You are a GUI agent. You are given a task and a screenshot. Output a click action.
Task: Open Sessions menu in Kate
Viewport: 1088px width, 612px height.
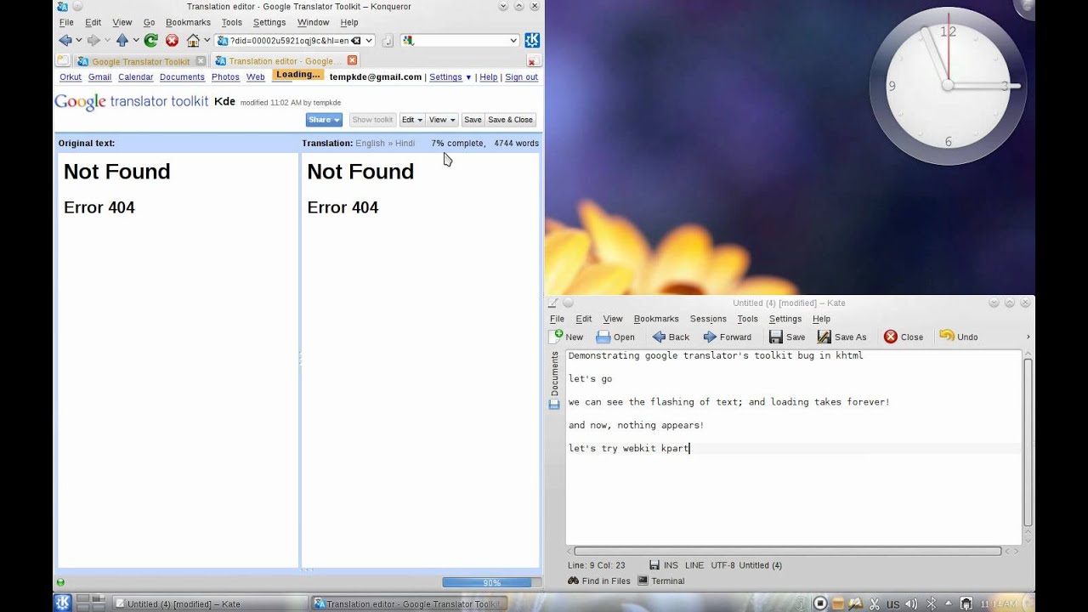[x=708, y=319]
